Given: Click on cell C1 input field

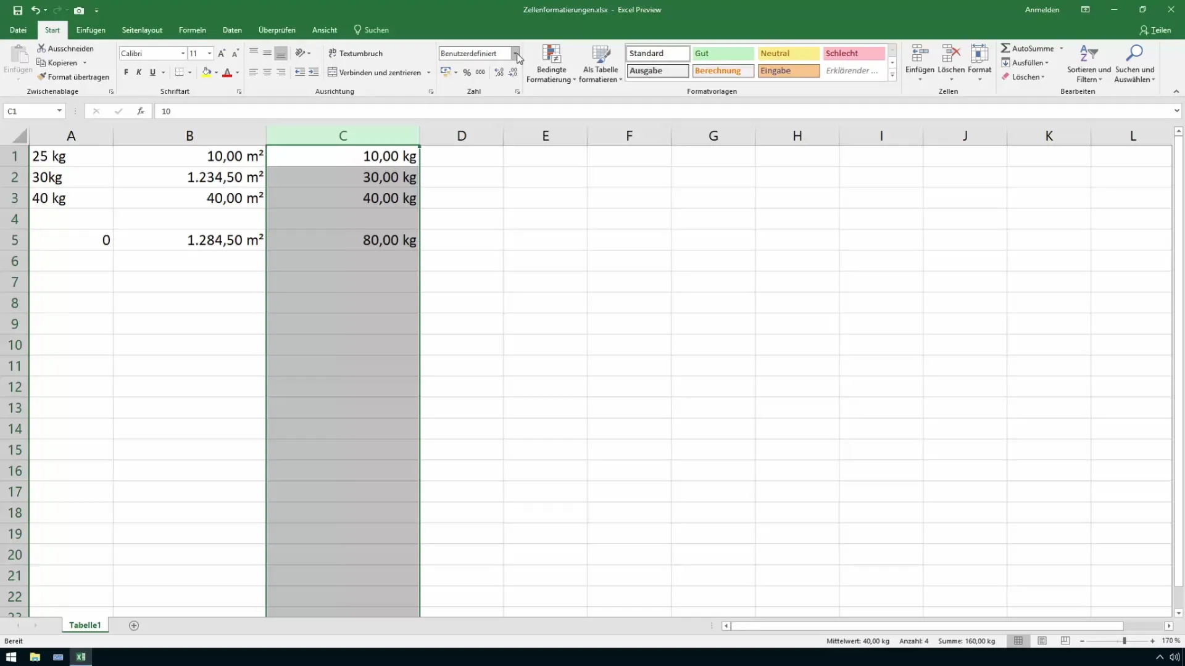Looking at the screenshot, I should [343, 155].
